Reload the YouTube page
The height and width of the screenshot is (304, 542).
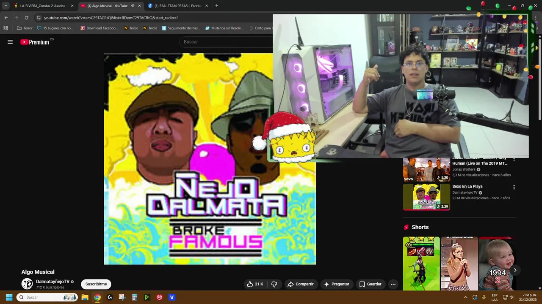tap(26, 18)
